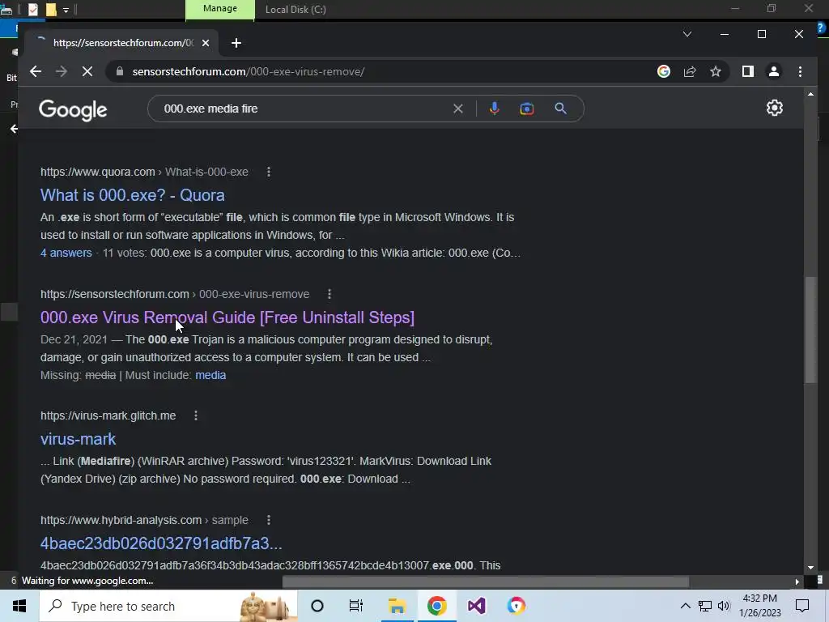Open 'What is 000.exe? - Quora' result
Screen dimensions: 829x622
(132, 195)
